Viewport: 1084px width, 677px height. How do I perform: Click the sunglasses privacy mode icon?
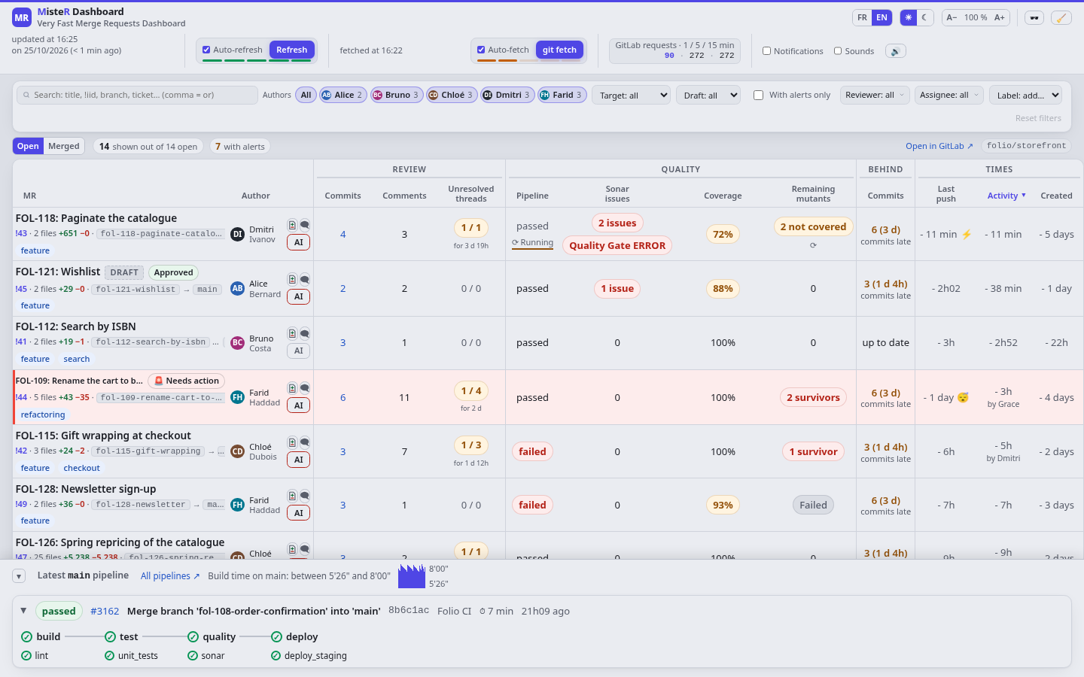coord(1034,17)
